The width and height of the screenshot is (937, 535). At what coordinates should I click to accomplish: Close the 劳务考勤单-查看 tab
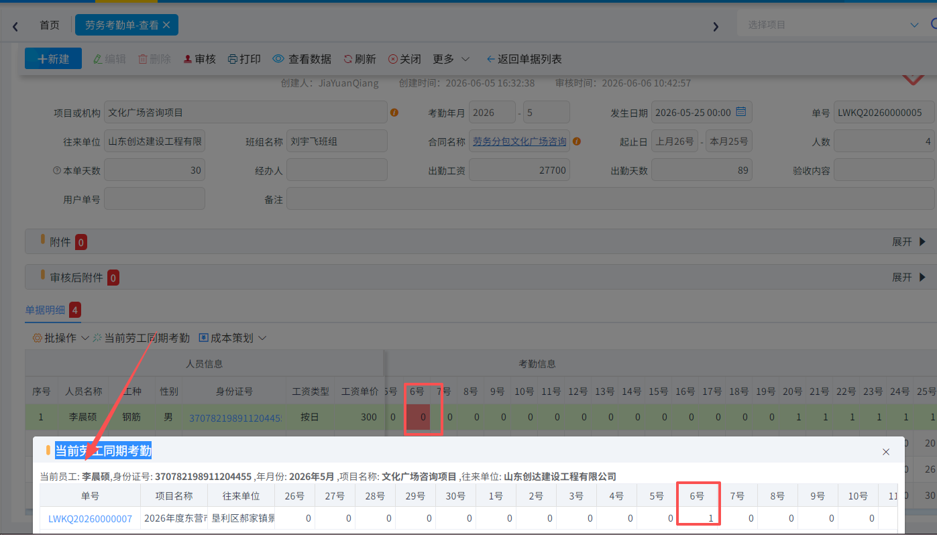166,25
